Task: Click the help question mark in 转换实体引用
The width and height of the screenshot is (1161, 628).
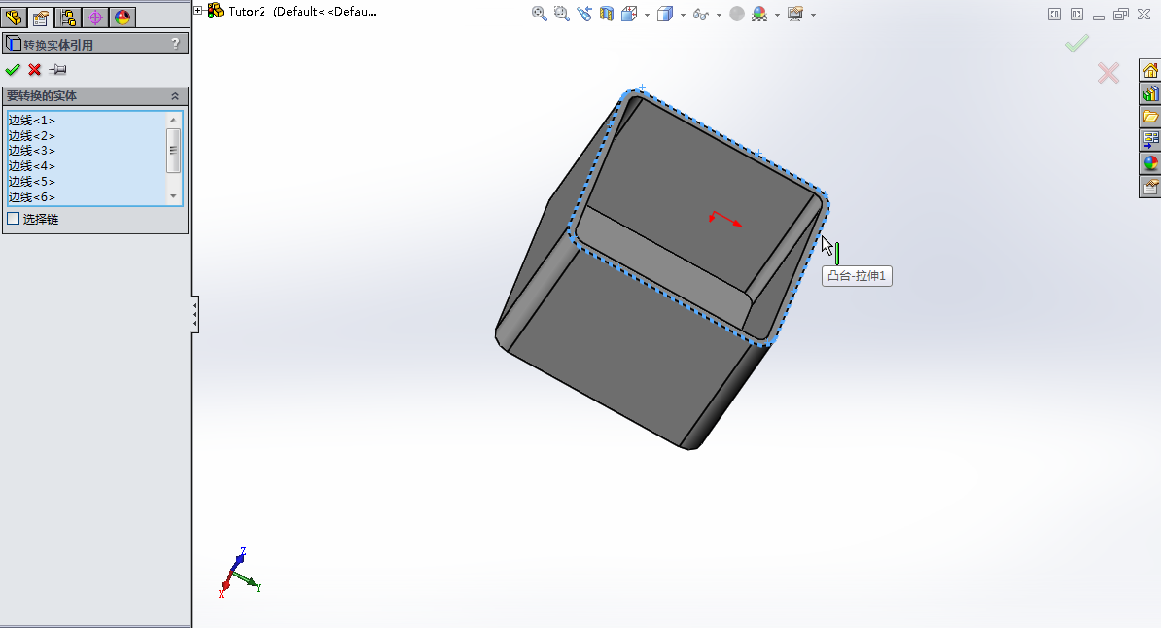Action: coord(175,44)
